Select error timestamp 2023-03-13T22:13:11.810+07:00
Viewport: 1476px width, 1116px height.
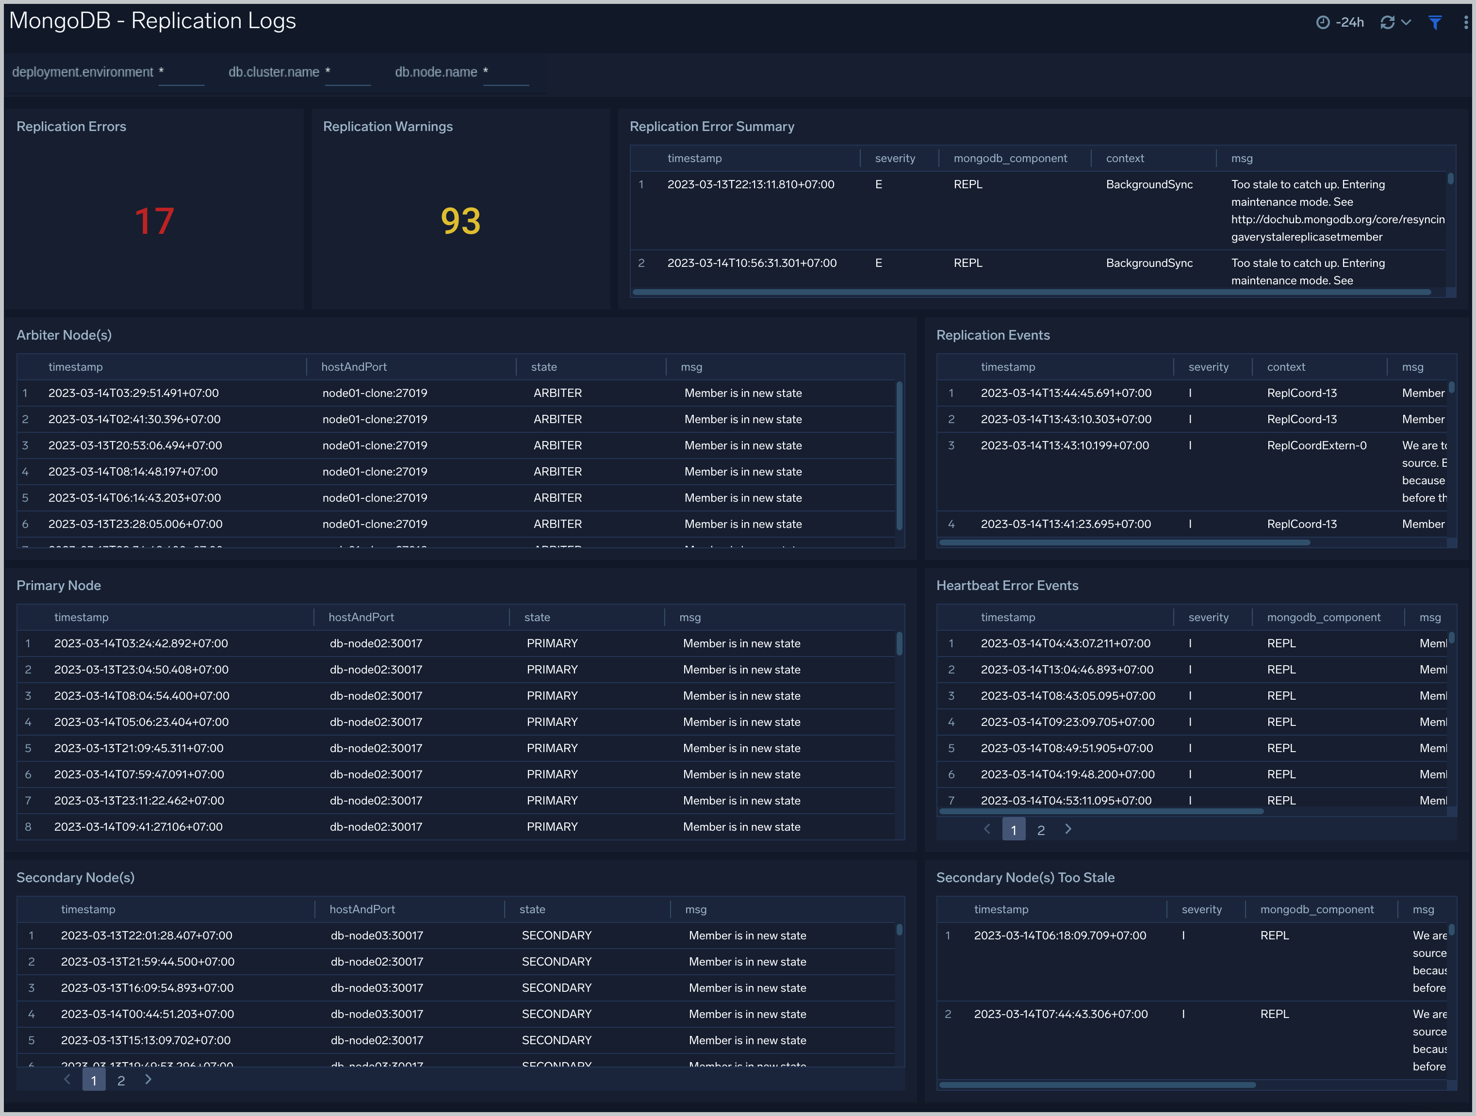(x=751, y=184)
